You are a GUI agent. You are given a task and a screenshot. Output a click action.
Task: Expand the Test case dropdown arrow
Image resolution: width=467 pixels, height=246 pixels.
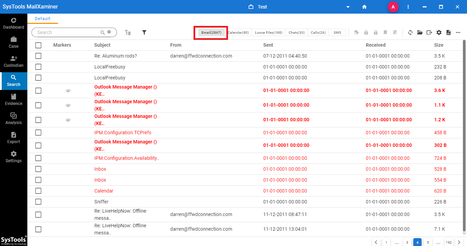point(348,7)
